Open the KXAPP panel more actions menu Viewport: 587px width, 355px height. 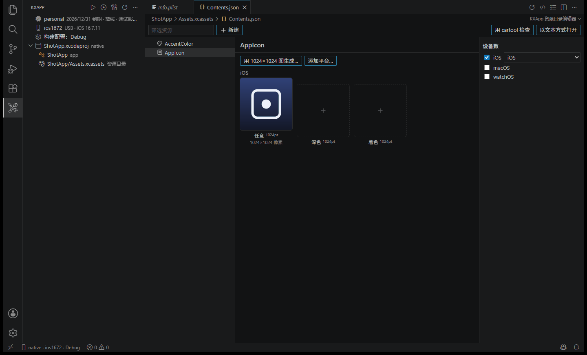pyautogui.click(x=135, y=7)
